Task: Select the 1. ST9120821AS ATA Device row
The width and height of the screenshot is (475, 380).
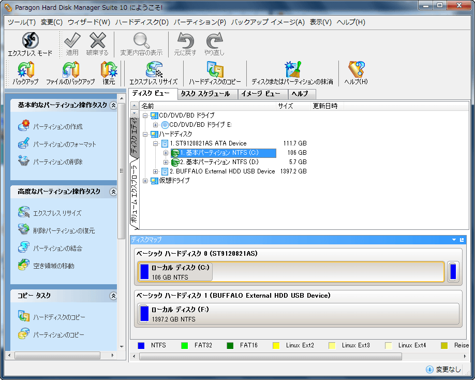Action: (x=208, y=143)
